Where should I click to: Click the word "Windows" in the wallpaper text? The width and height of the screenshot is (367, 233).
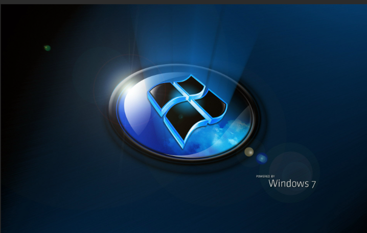click(x=288, y=184)
